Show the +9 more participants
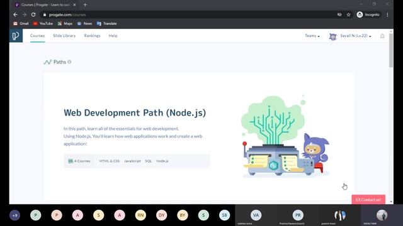Viewport: 403px width, 226px height. (14, 215)
